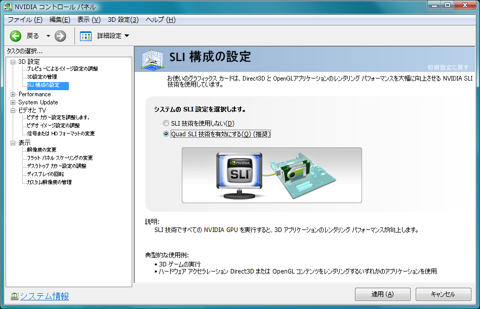Select ビデオ カラー設定を調整します tree item
This screenshot has height=309, width=480.
(x=58, y=118)
